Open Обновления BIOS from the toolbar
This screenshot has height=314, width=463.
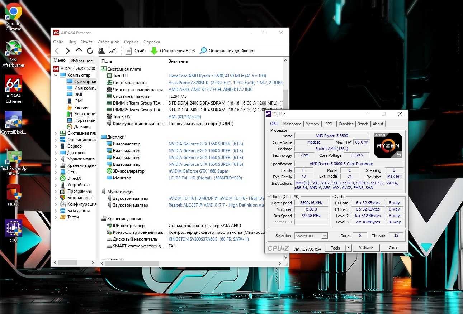[173, 51]
